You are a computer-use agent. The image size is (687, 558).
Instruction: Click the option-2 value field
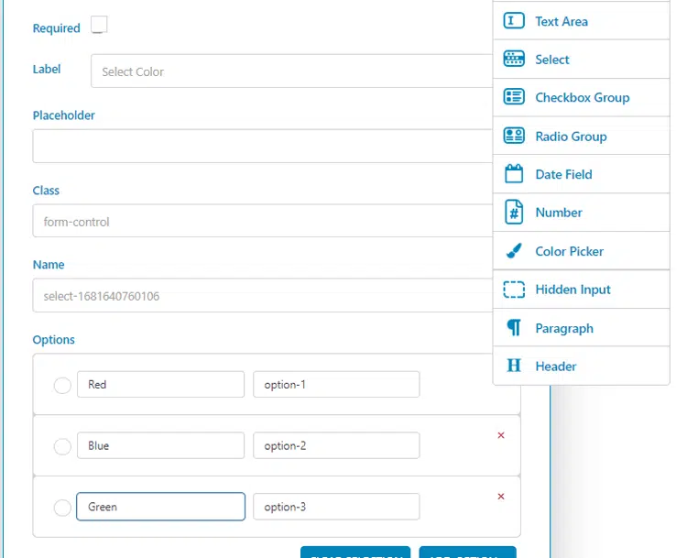point(336,446)
